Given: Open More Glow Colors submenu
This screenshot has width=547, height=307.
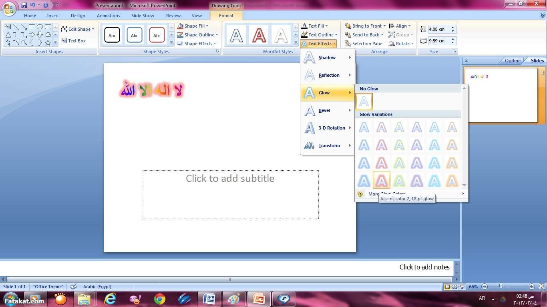Looking at the screenshot, I should point(411,194).
